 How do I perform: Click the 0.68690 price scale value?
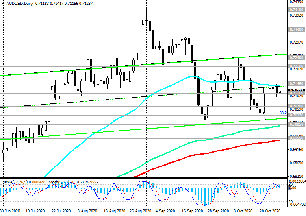[296, 163]
